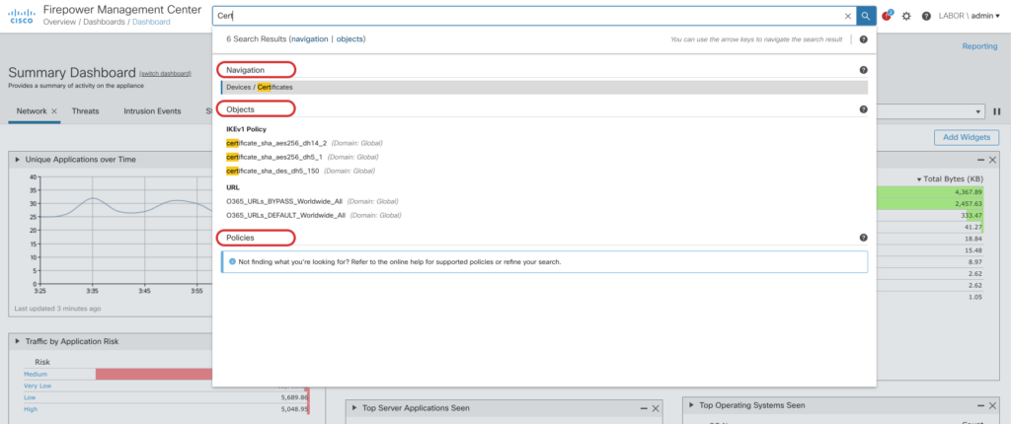1011x424 pixels.
Task: Click into the search input field
Action: [x=529, y=16]
